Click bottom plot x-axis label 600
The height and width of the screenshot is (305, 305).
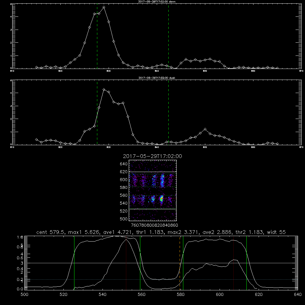pos(220,295)
